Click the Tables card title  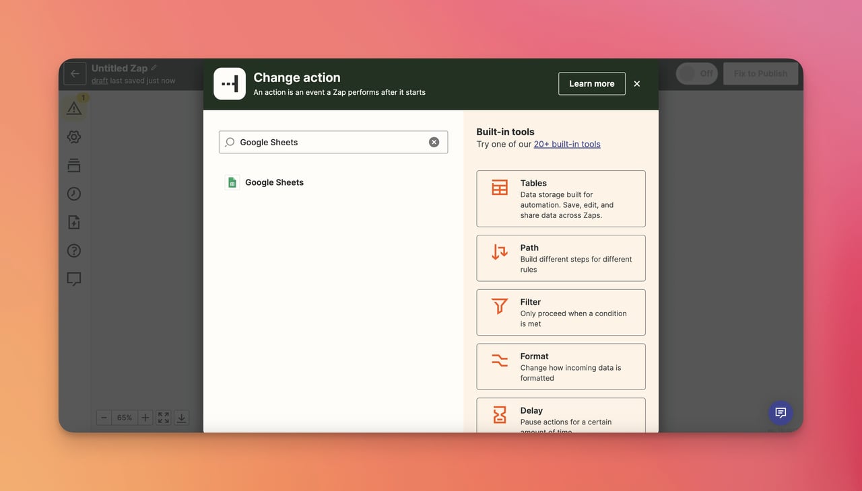click(x=533, y=183)
